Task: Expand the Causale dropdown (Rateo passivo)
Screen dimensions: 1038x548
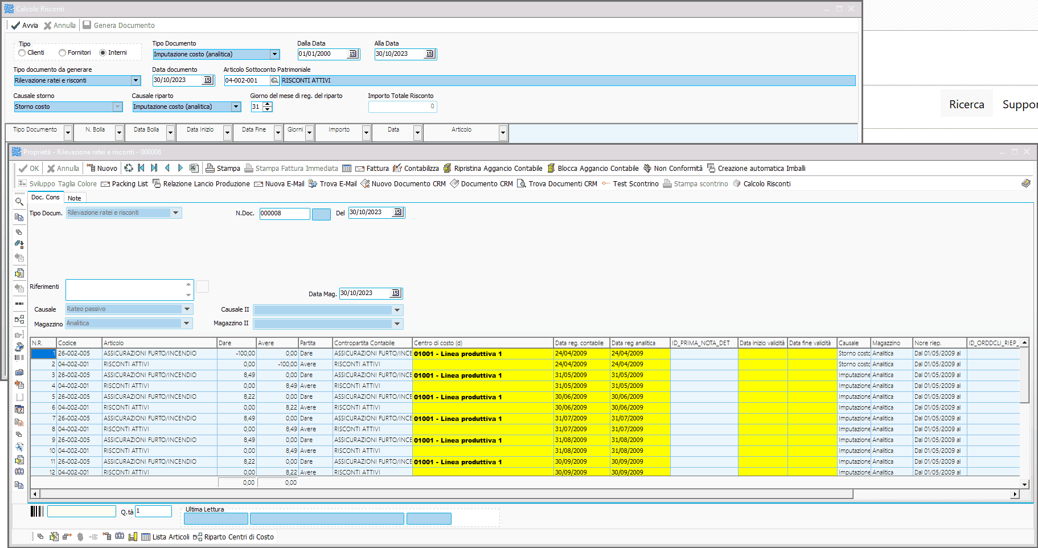Action: (187, 309)
